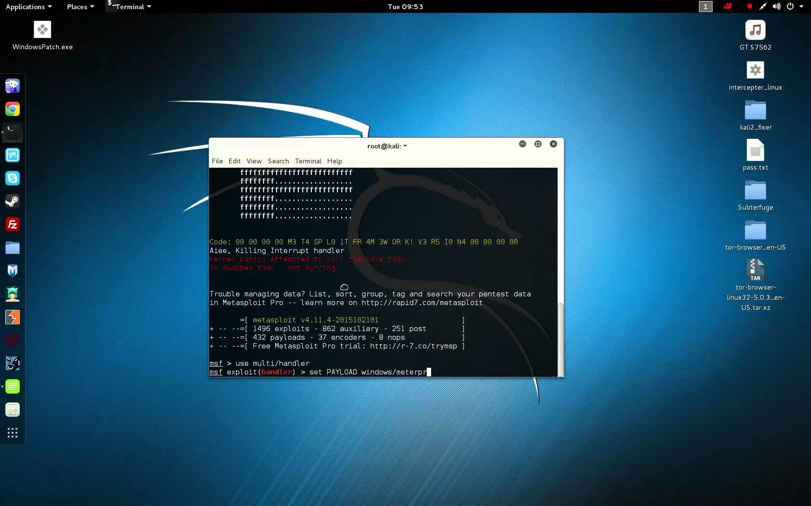Click the wired network status icon

763,6
